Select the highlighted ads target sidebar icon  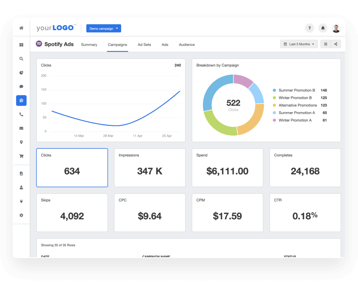click(x=21, y=100)
